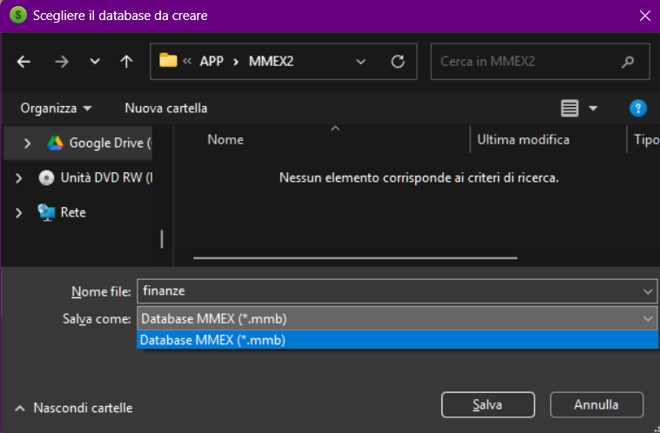
Task: Select APP in the breadcrumb path
Action: (x=212, y=62)
